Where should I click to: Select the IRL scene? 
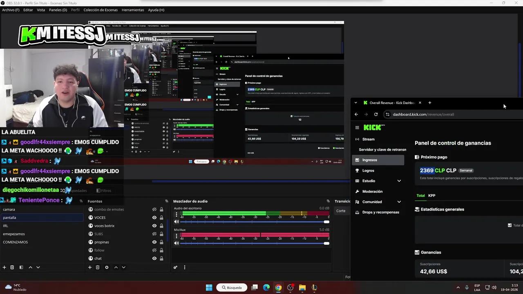coord(42,226)
